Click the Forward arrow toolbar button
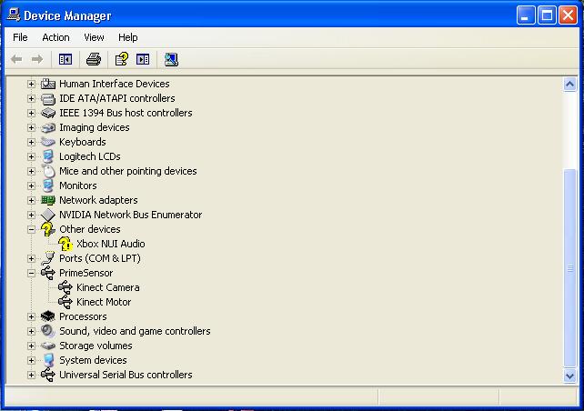The width and height of the screenshot is (584, 411). (37, 59)
